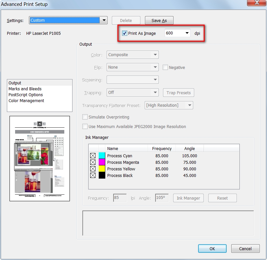Close the Advanced Print Setup dialog

257,3
